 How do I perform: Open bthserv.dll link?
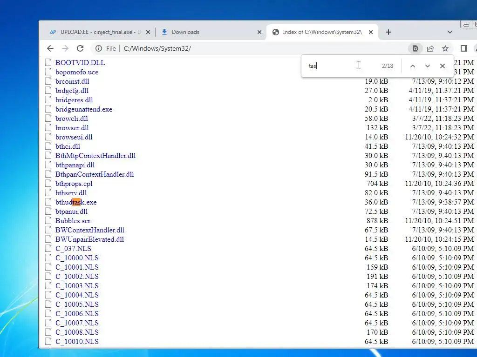point(71,193)
